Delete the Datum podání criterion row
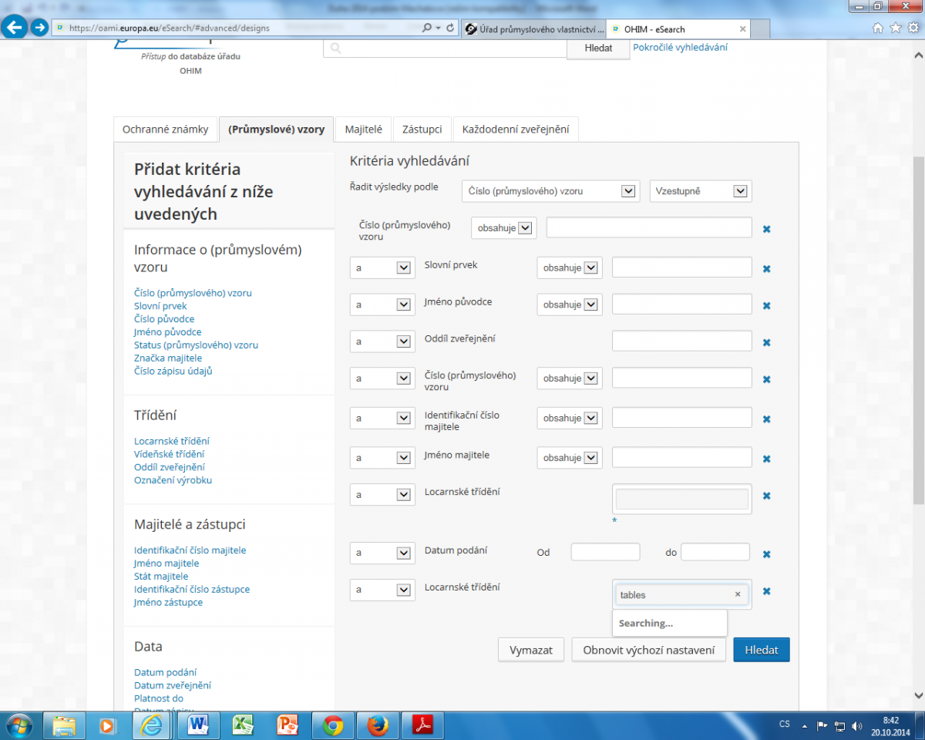The height and width of the screenshot is (740, 925). click(x=766, y=554)
